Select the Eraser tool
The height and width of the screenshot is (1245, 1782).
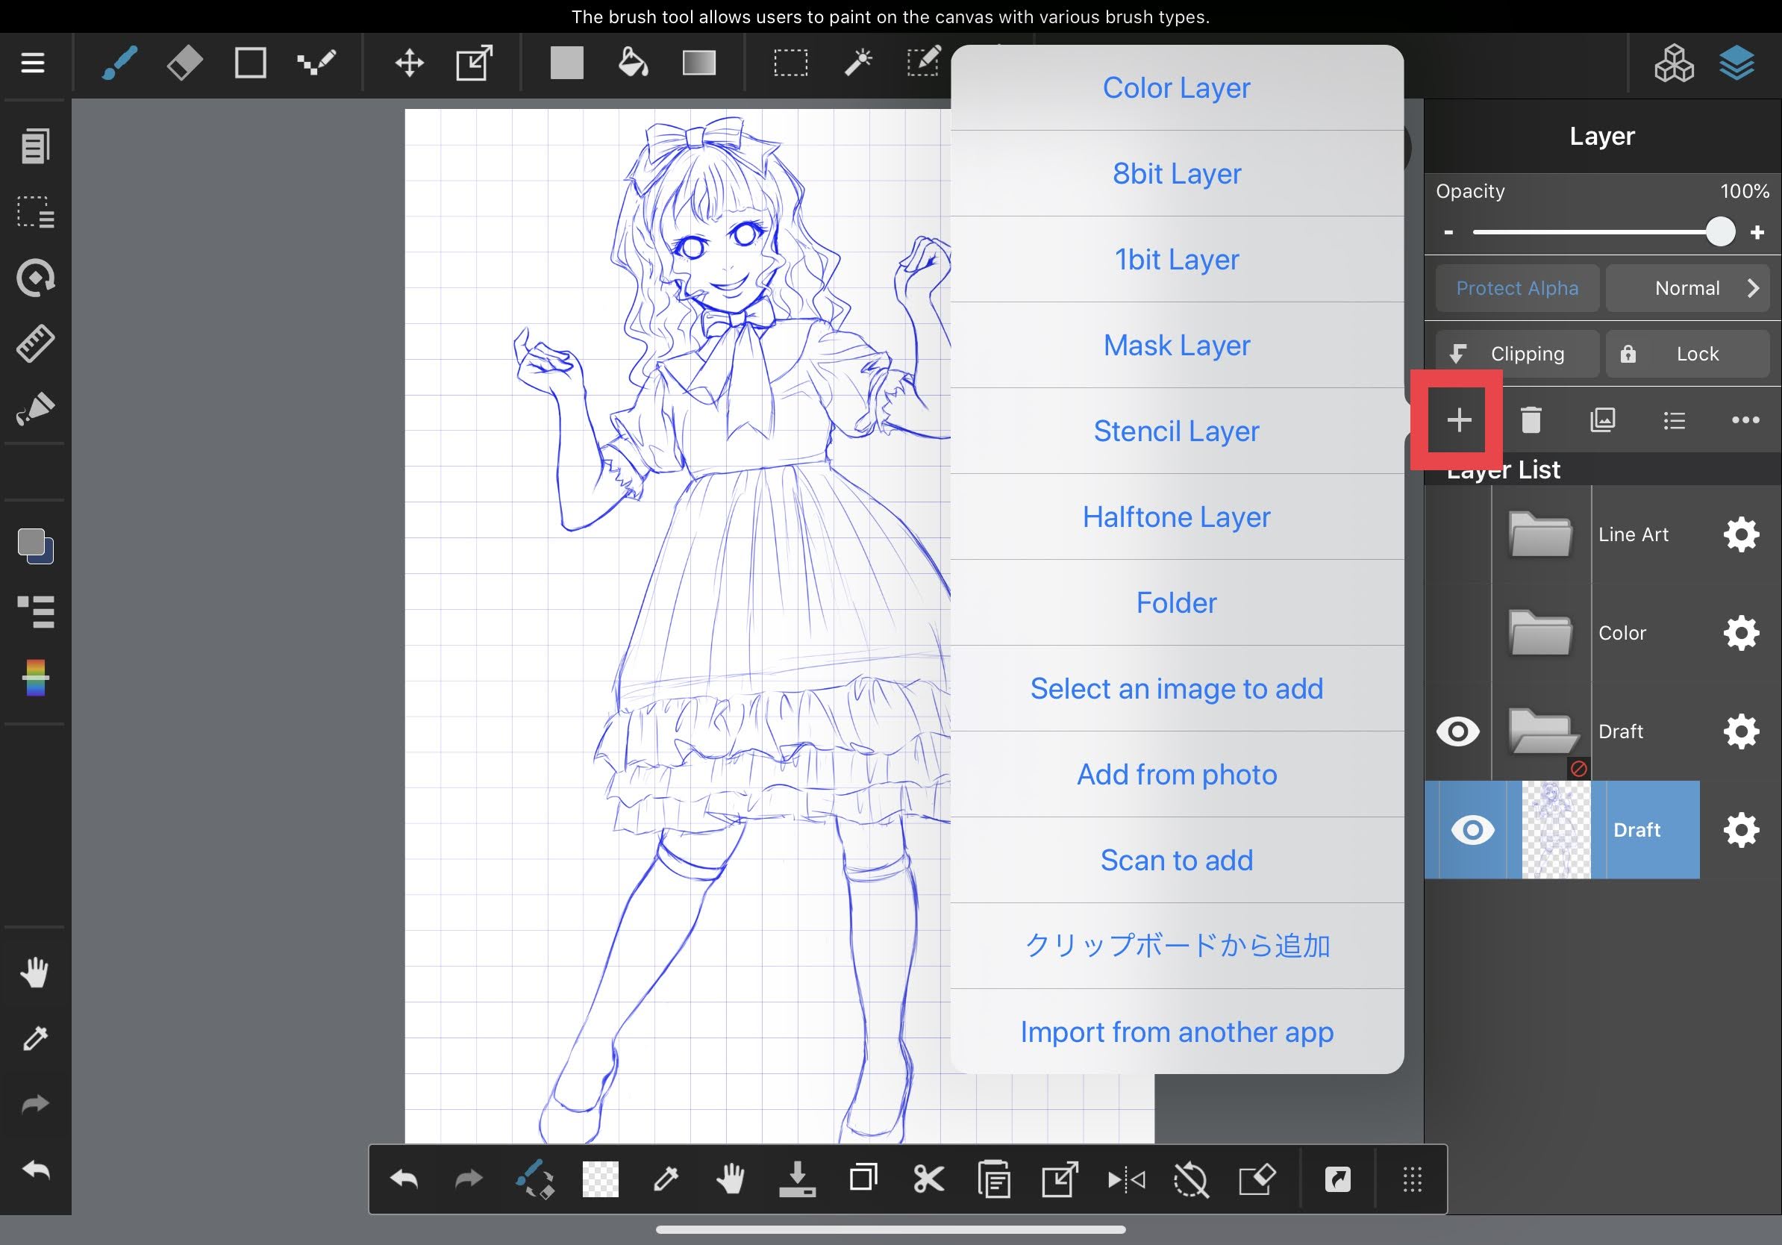[x=184, y=62]
